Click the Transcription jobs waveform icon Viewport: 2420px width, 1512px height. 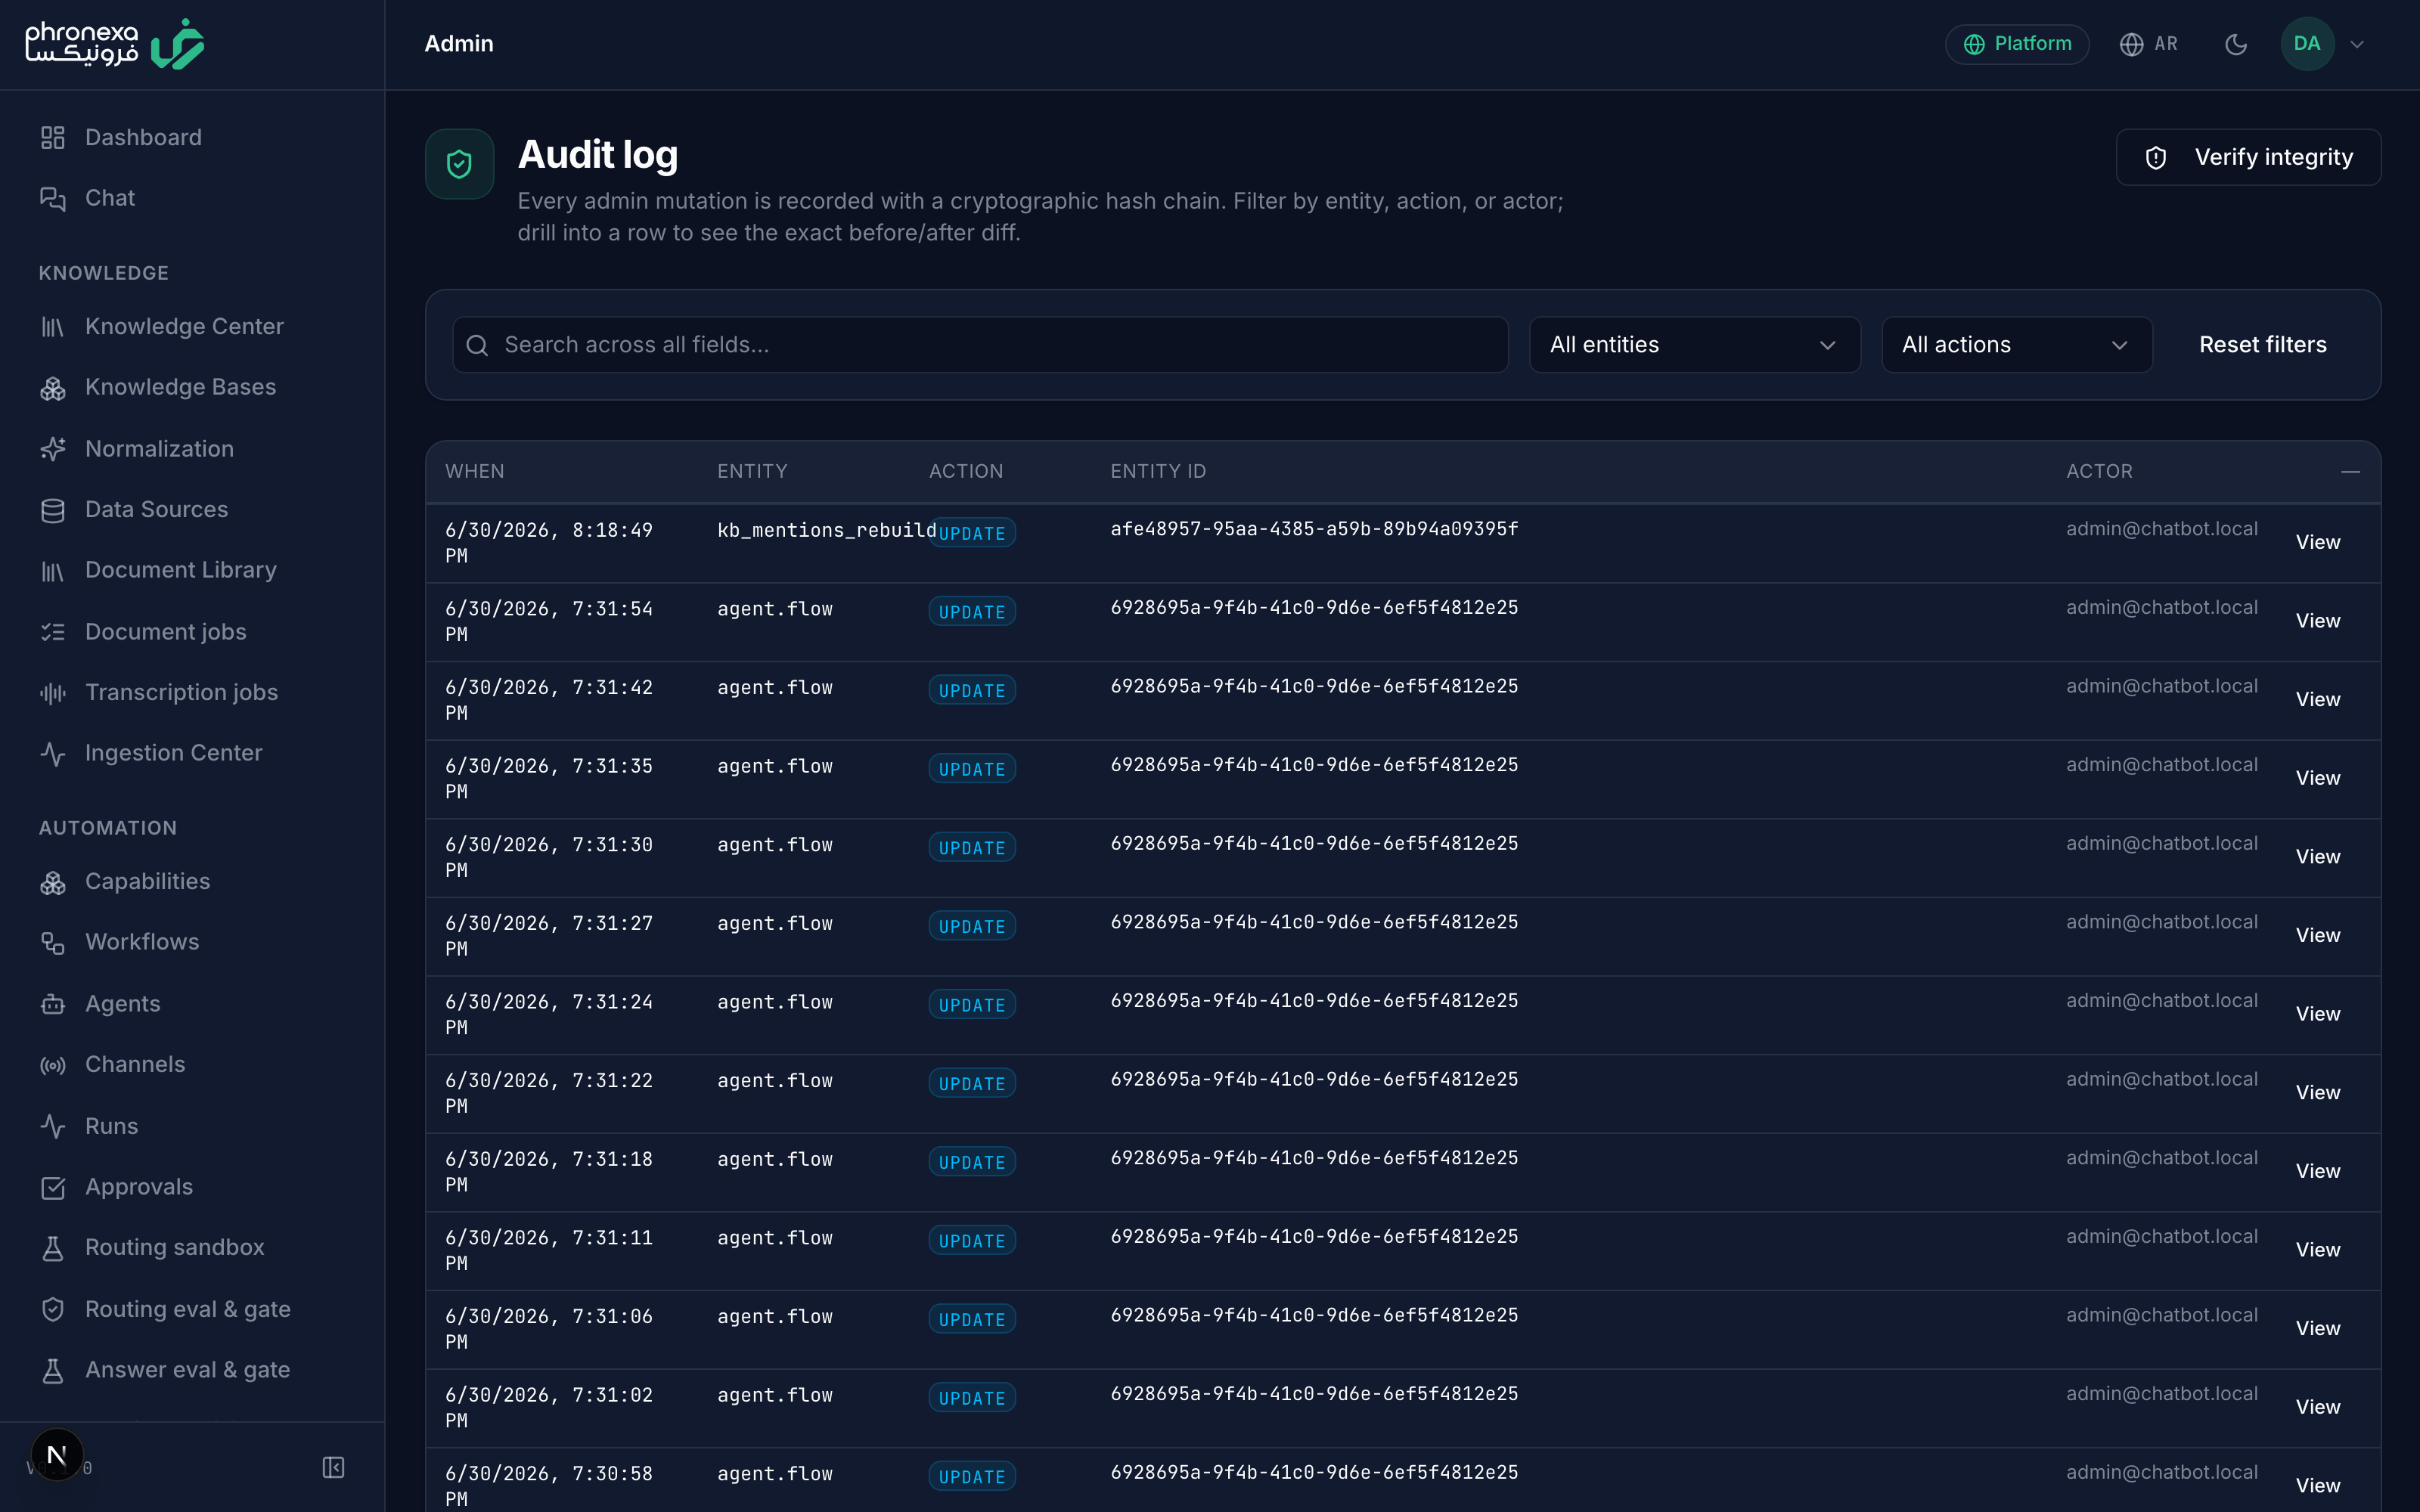(x=53, y=693)
